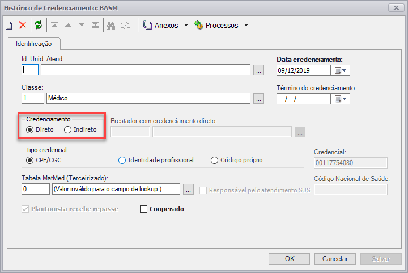Click the OK button
Screen dimensions: 408x273
290,259
